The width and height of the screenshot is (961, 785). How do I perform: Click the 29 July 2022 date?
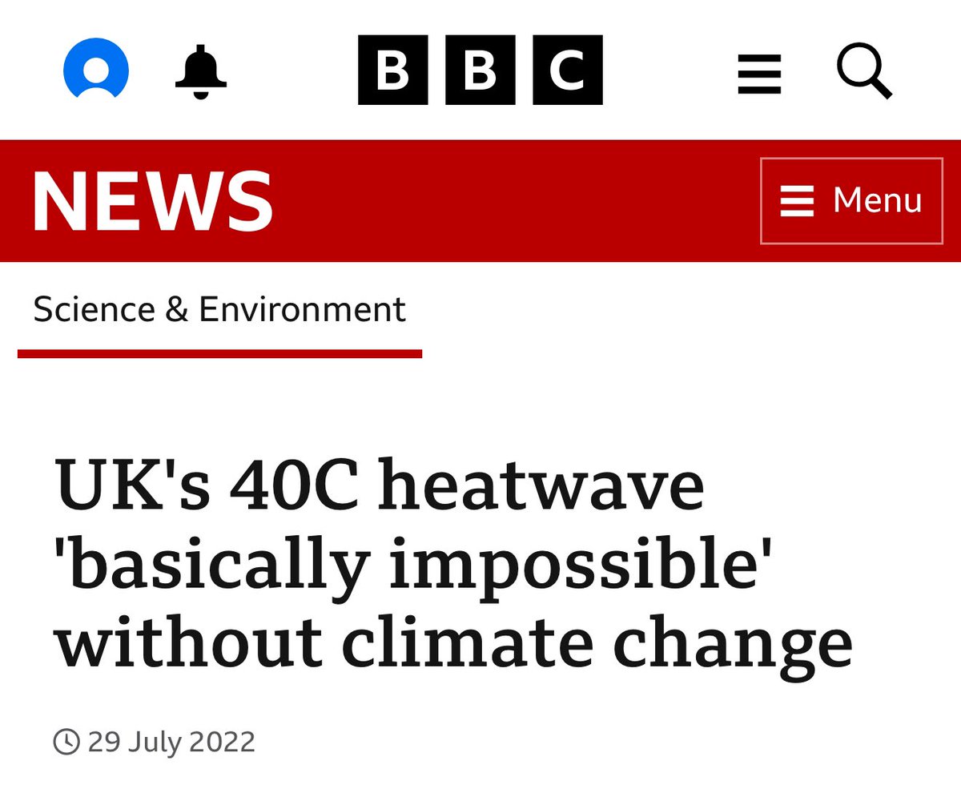[x=171, y=742]
